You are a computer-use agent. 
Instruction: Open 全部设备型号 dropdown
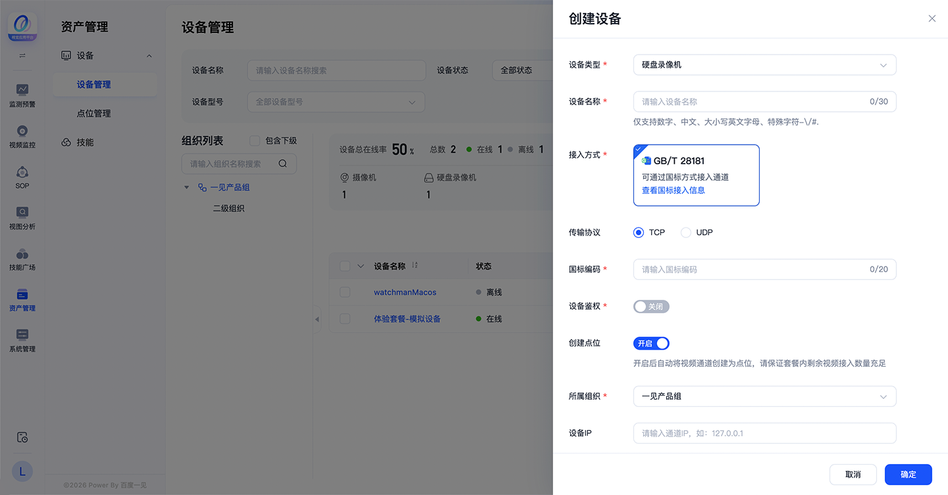point(336,102)
